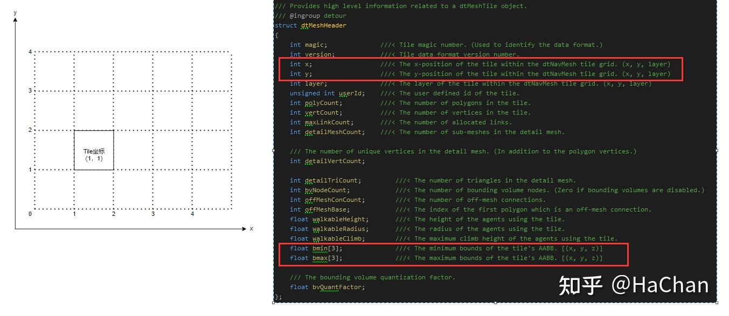Click the 'float bmax[3];' declaration
The width and height of the screenshot is (729, 316).
316,258
